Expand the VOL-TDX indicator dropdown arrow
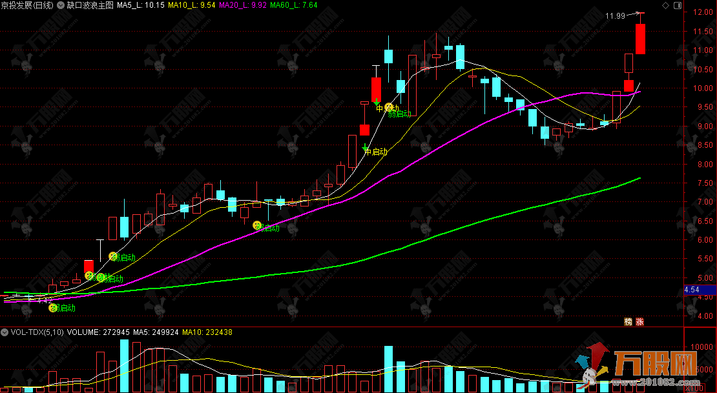Viewport: 717px width, 393px height. pyautogui.click(x=6, y=332)
